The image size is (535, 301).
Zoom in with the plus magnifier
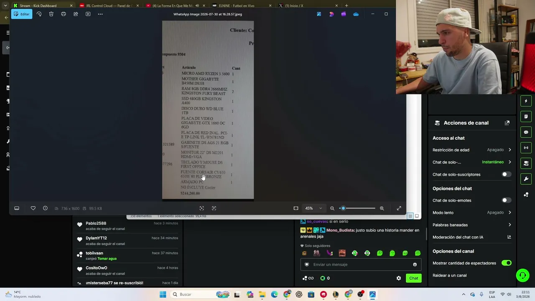(382, 208)
